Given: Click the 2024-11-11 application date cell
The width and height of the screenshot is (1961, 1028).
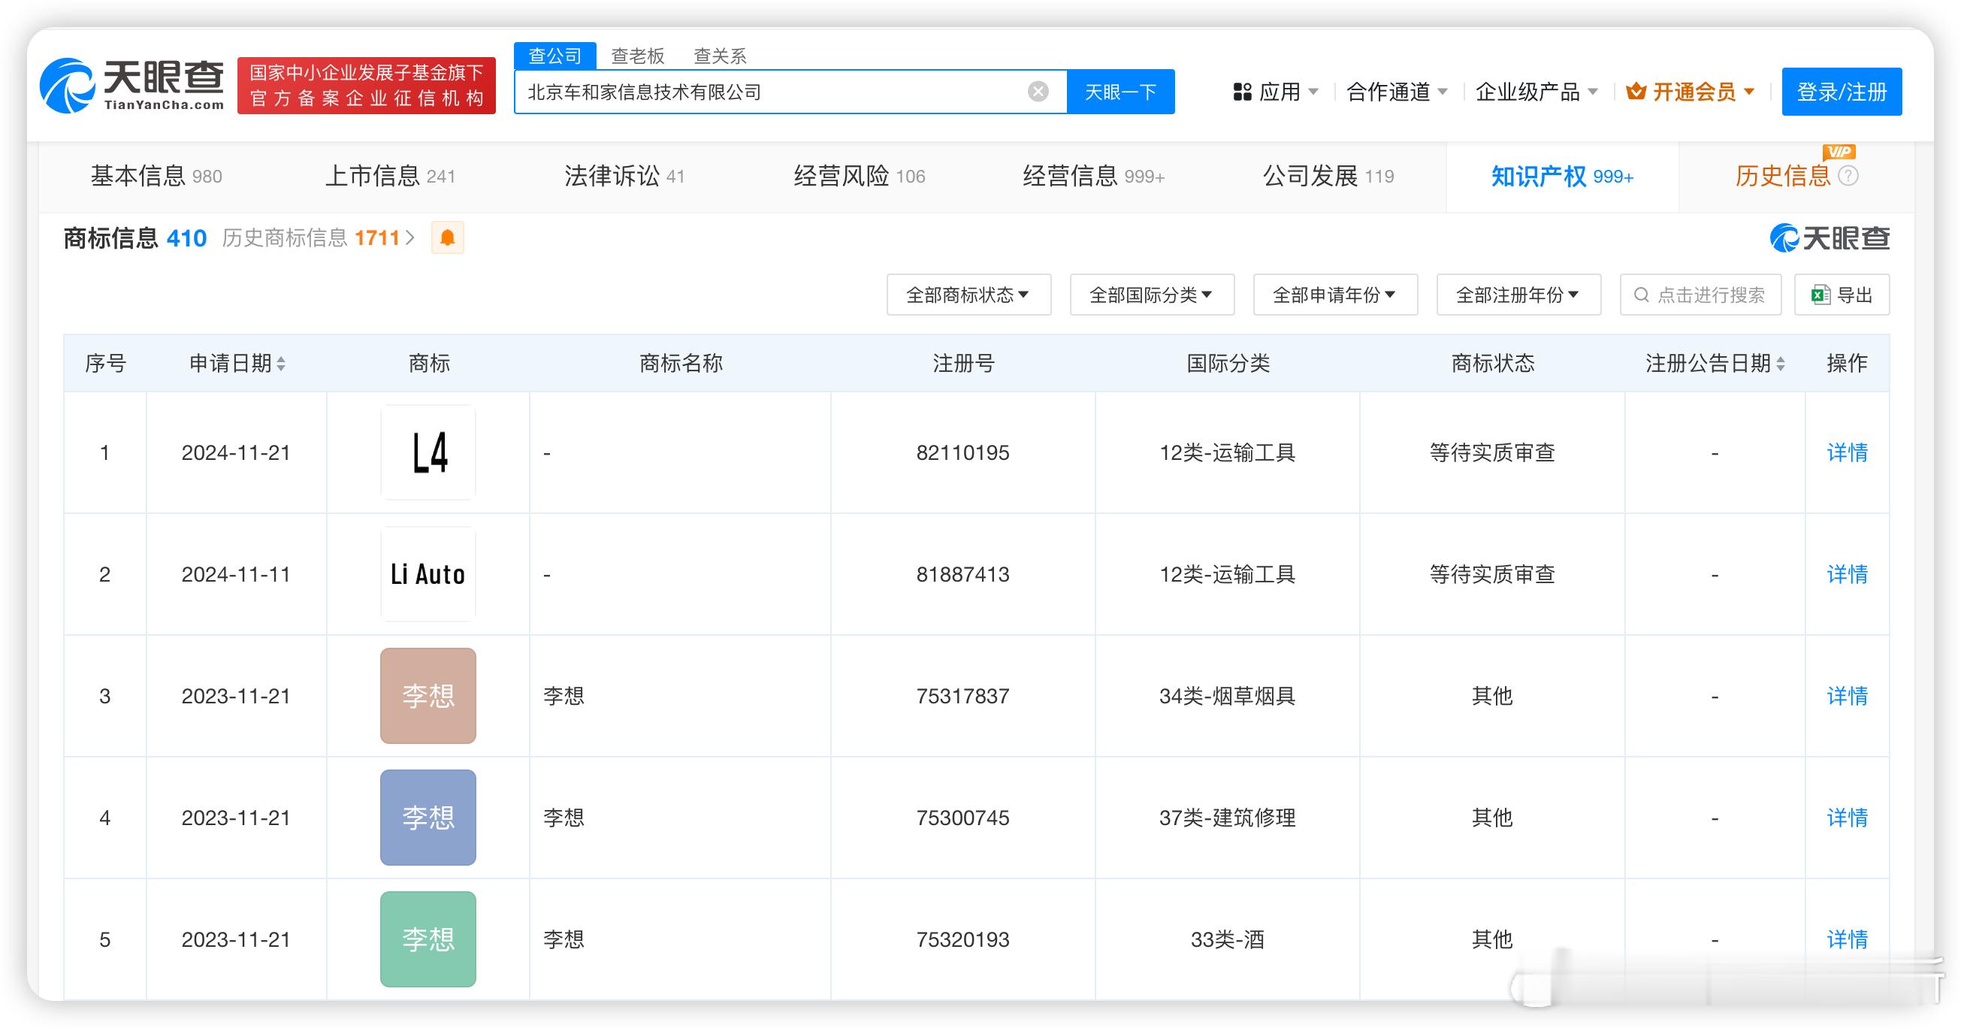Looking at the screenshot, I should [x=236, y=574].
